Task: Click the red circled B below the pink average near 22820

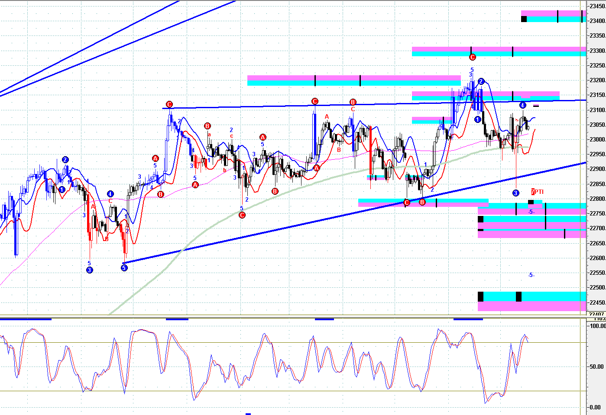Action: click(x=275, y=191)
